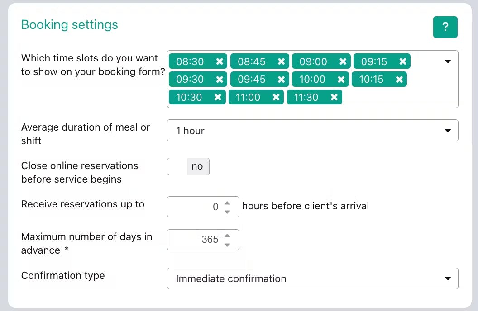The width and height of the screenshot is (478, 311).
Task: Open the Confirmation type dropdown
Action: tap(312, 278)
